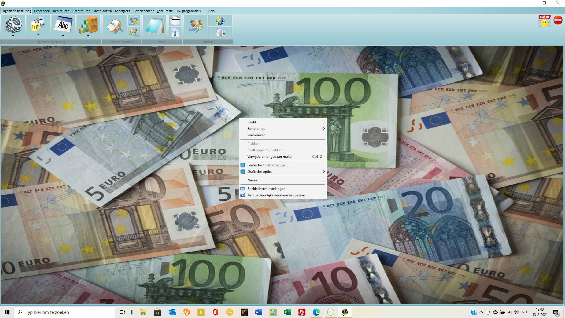Image resolution: width=565 pixels, height=318 pixels.
Task: Open the network status tray icon
Action: pos(509,312)
